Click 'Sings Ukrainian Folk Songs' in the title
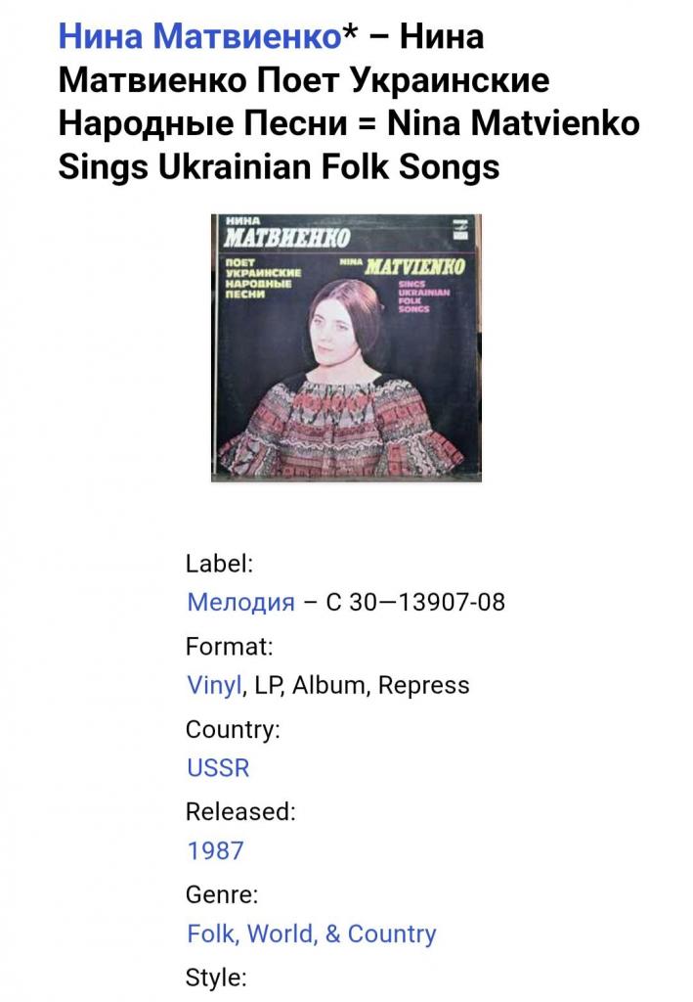The image size is (693, 1002). [279, 166]
